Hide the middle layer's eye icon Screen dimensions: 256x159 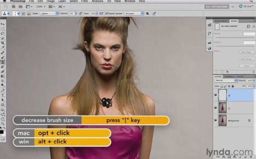(x=215, y=108)
